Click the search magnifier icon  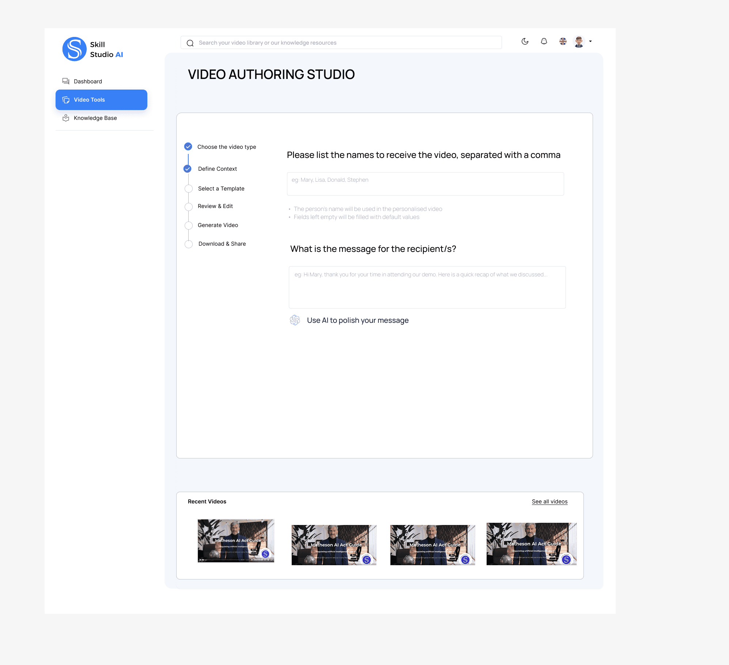pyautogui.click(x=190, y=43)
